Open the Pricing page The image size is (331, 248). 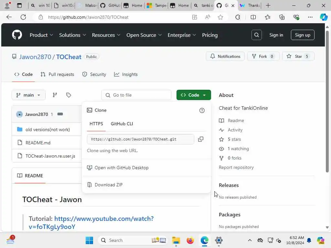click(209, 35)
